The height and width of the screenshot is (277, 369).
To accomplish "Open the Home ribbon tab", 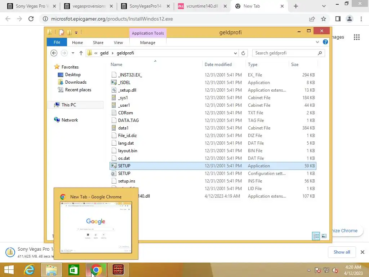I will pos(77,43).
